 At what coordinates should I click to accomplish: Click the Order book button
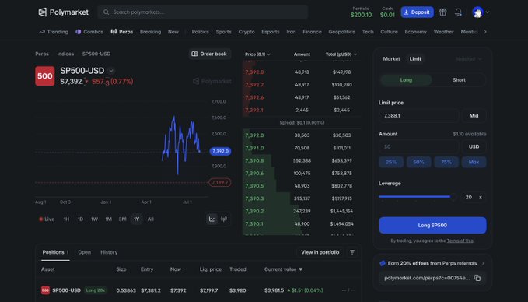[209, 54]
